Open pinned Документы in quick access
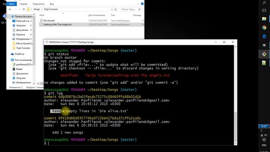 tap(22, 30)
